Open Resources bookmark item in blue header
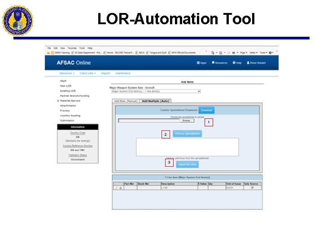323x242 pixels. [219, 63]
